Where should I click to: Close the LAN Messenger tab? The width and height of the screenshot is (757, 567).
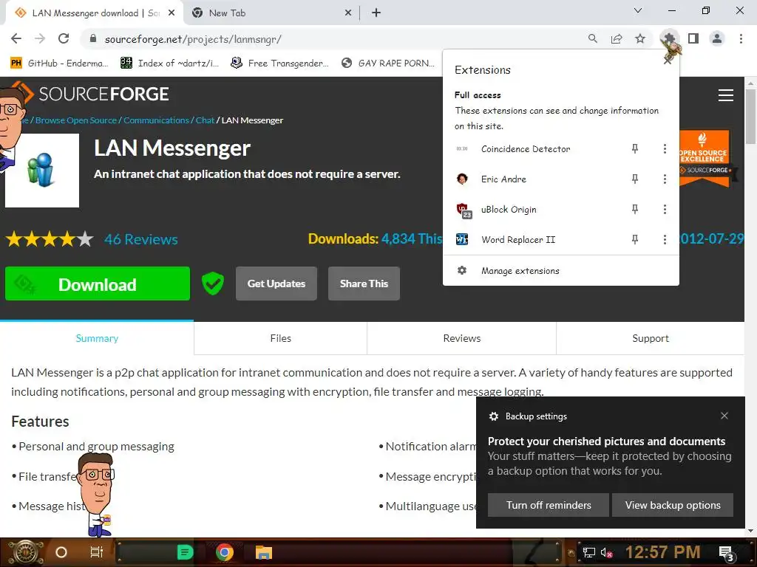[x=172, y=13]
